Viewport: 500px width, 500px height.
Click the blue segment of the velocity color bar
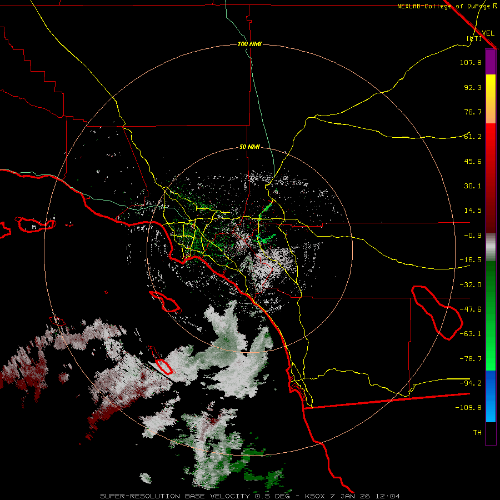click(491, 396)
